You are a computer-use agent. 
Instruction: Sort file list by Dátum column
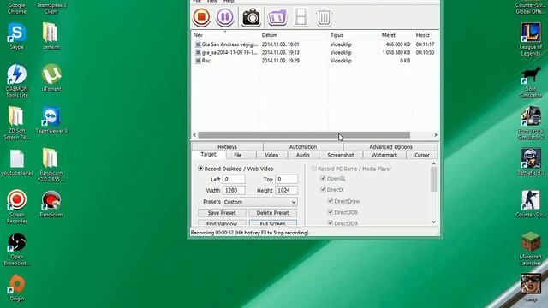(x=294, y=35)
